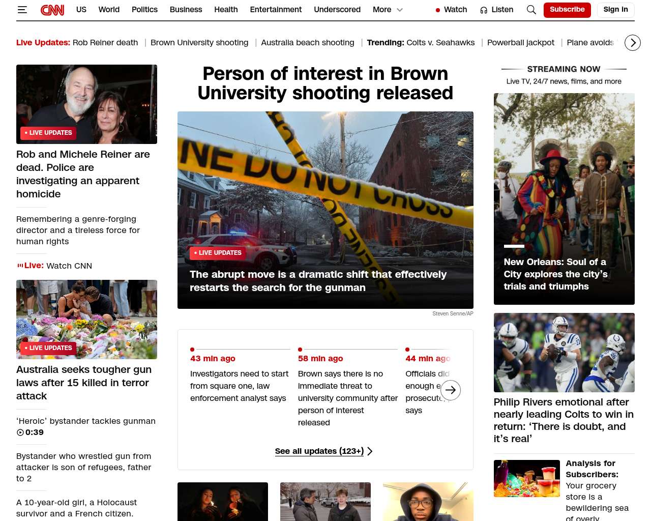Viewport: 651px width, 521px height.
Task: Click the New Orleans streaming thumbnail
Action: tap(564, 198)
